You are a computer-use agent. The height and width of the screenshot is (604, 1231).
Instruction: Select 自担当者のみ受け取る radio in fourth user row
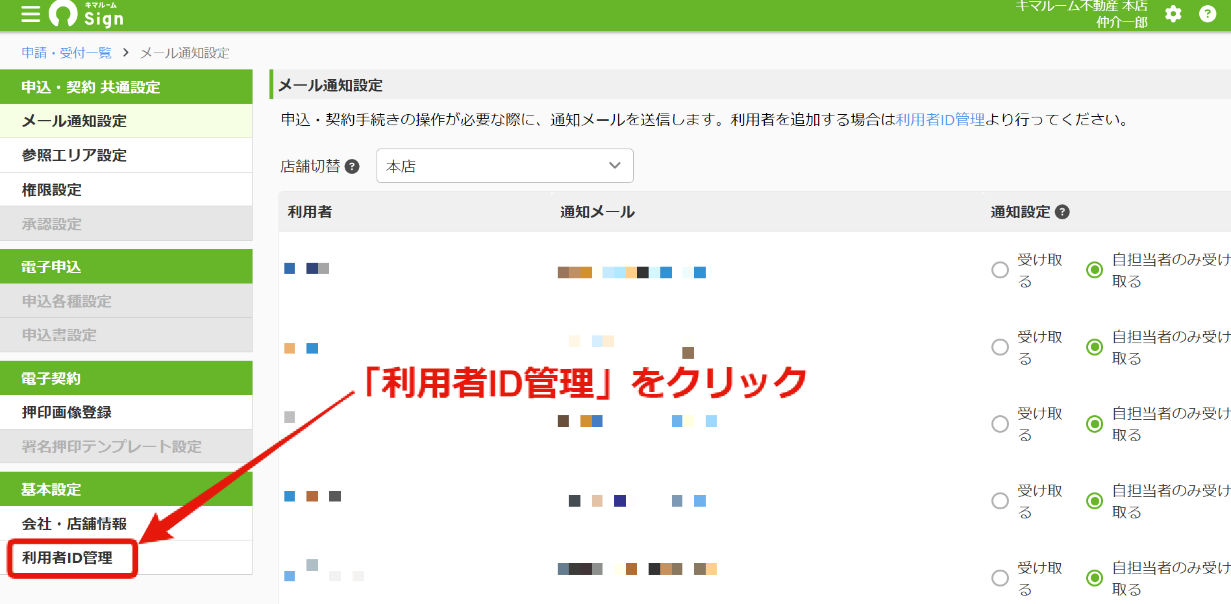coord(1095,501)
